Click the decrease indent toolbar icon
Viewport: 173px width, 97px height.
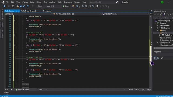[83, 6]
